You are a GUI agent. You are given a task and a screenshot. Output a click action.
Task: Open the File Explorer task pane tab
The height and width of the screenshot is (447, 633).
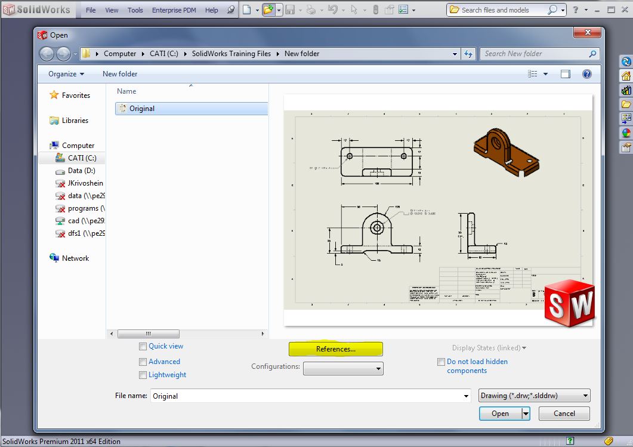(x=626, y=104)
